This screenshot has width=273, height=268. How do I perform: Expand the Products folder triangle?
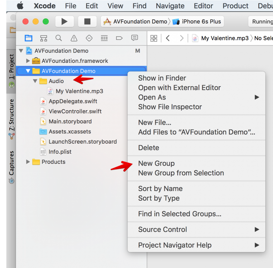tap(28, 162)
